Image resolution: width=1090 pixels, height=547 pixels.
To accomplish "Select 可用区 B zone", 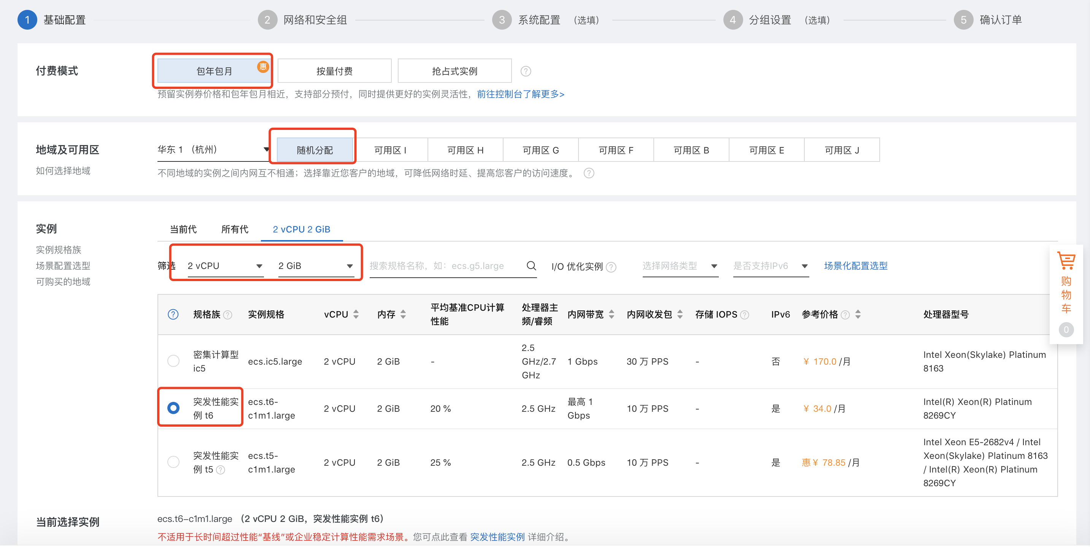I will click(x=691, y=150).
